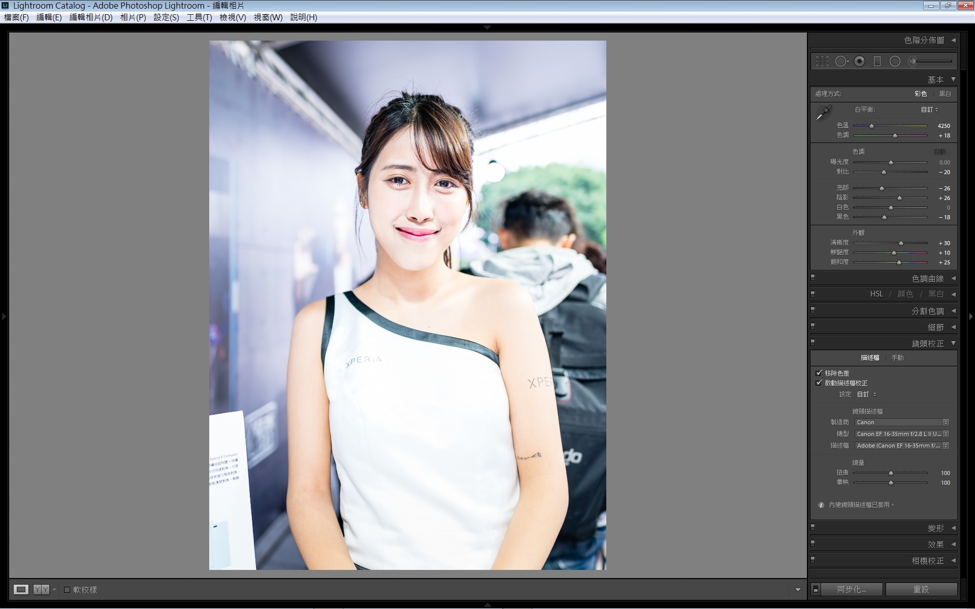The image size is (975, 609).
Task: Toggle the 變形 panel on/off switch
Action: pyautogui.click(x=813, y=528)
